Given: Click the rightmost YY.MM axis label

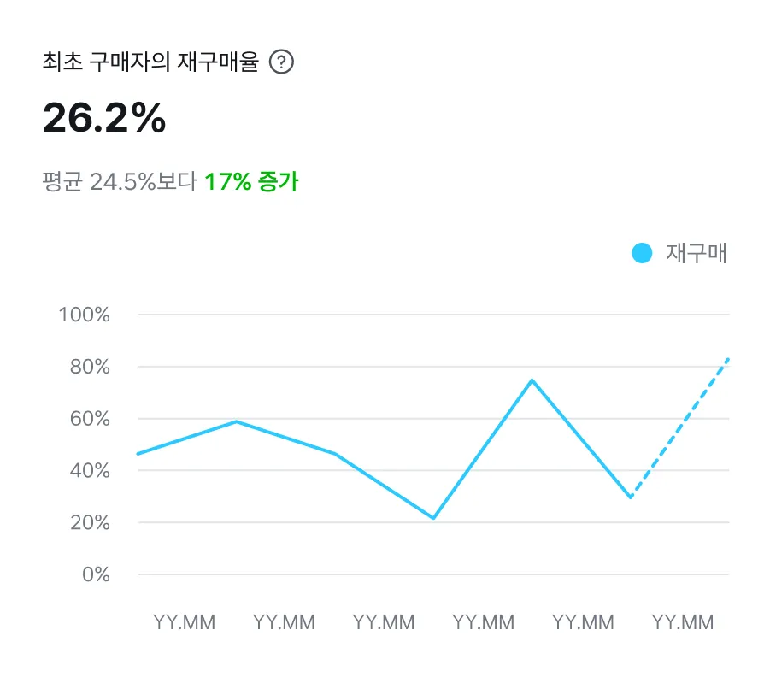Looking at the screenshot, I should (x=682, y=622).
